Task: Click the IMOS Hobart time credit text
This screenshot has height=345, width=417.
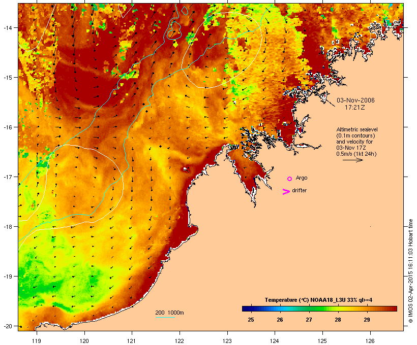Action: click(x=410, y=271)
